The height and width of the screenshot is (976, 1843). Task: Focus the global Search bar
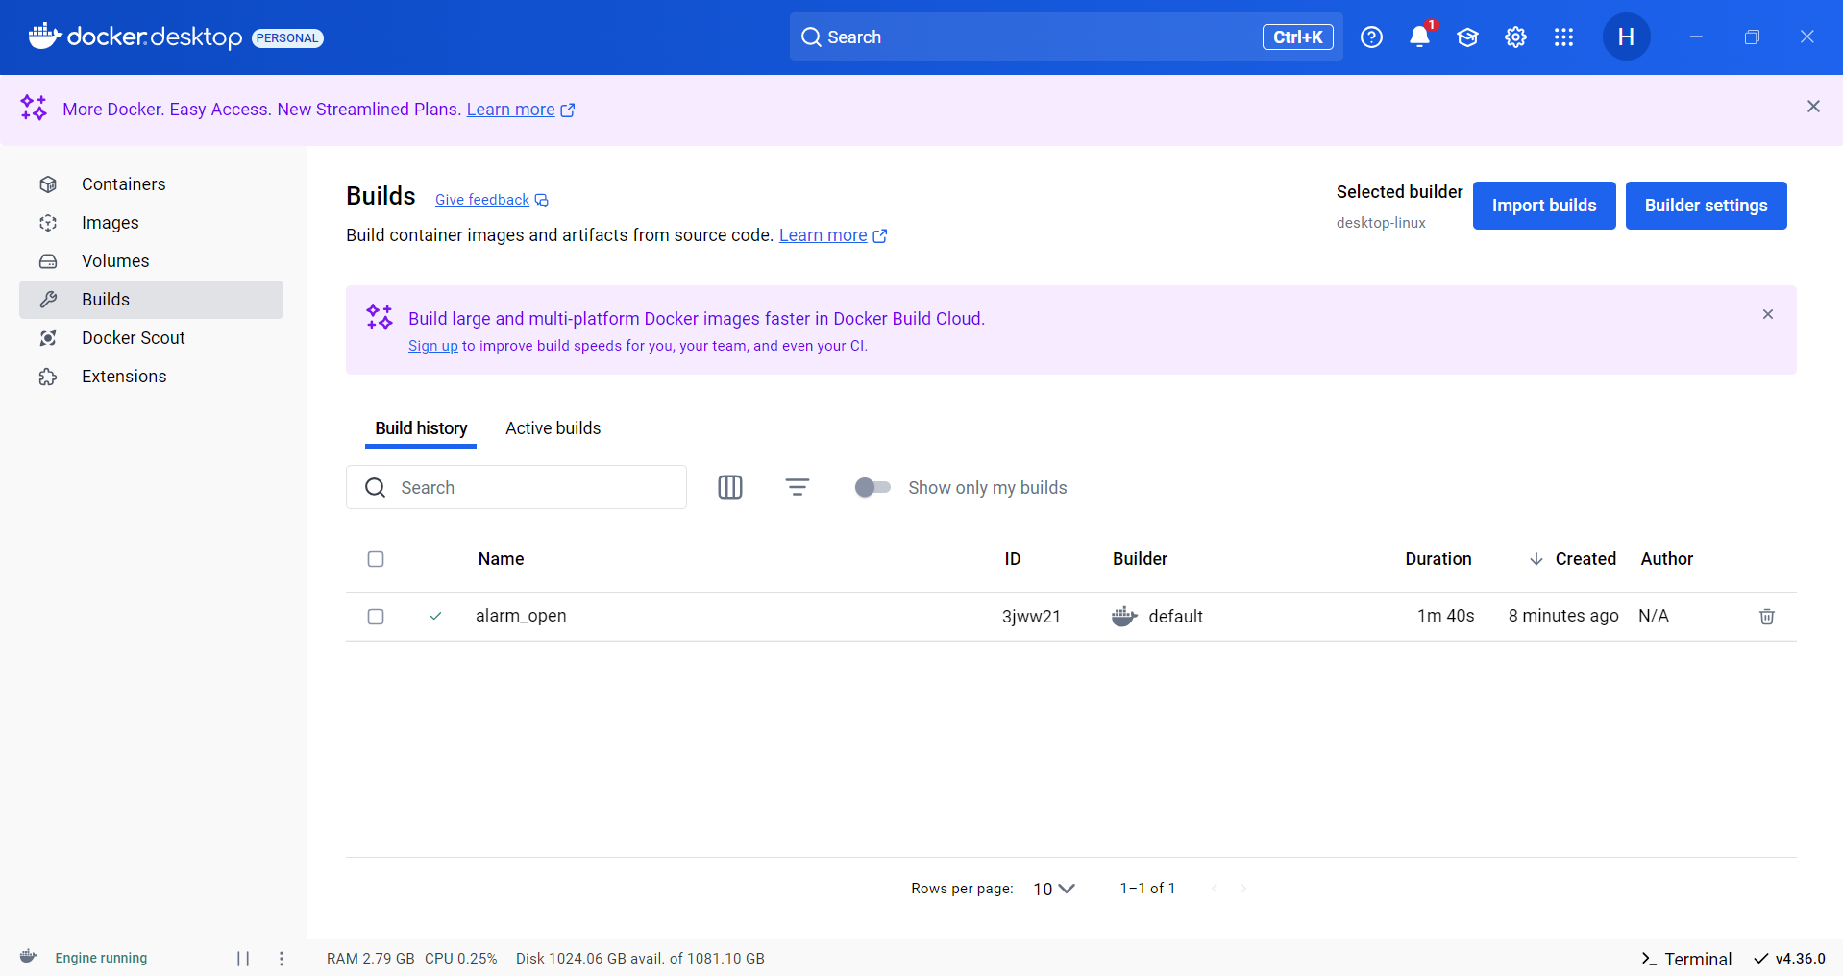(1066, 37)
